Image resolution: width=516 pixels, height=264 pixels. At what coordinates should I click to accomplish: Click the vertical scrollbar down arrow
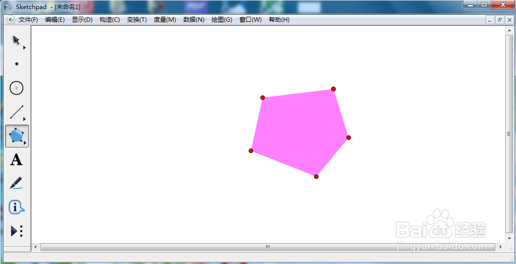click(509, 238)
